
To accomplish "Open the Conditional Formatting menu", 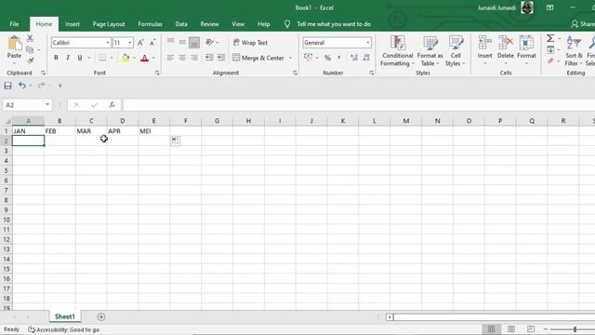I will pos(397,51).
